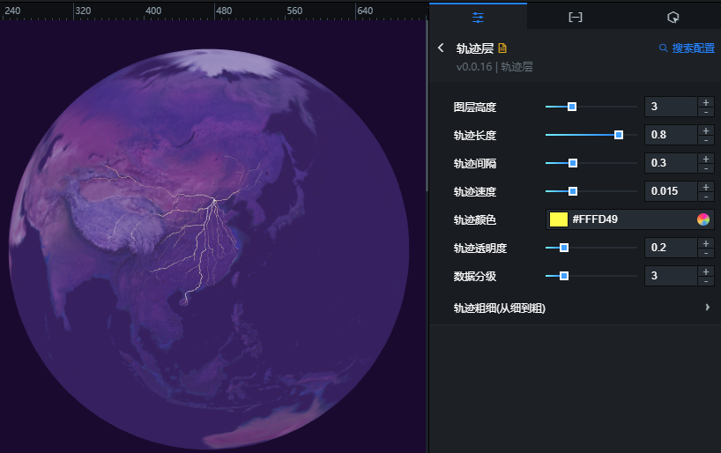Go back using the left chevron arrow
This screenshot has width=721, height=453.
point(441,48)
